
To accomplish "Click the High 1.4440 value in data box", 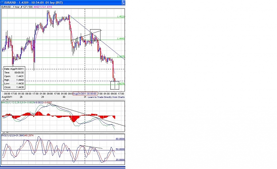I will coord(20,80).
